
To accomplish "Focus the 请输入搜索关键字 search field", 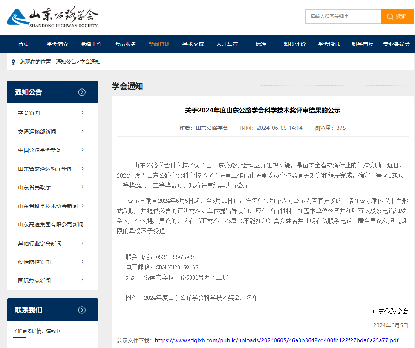I will click(343, 17).
